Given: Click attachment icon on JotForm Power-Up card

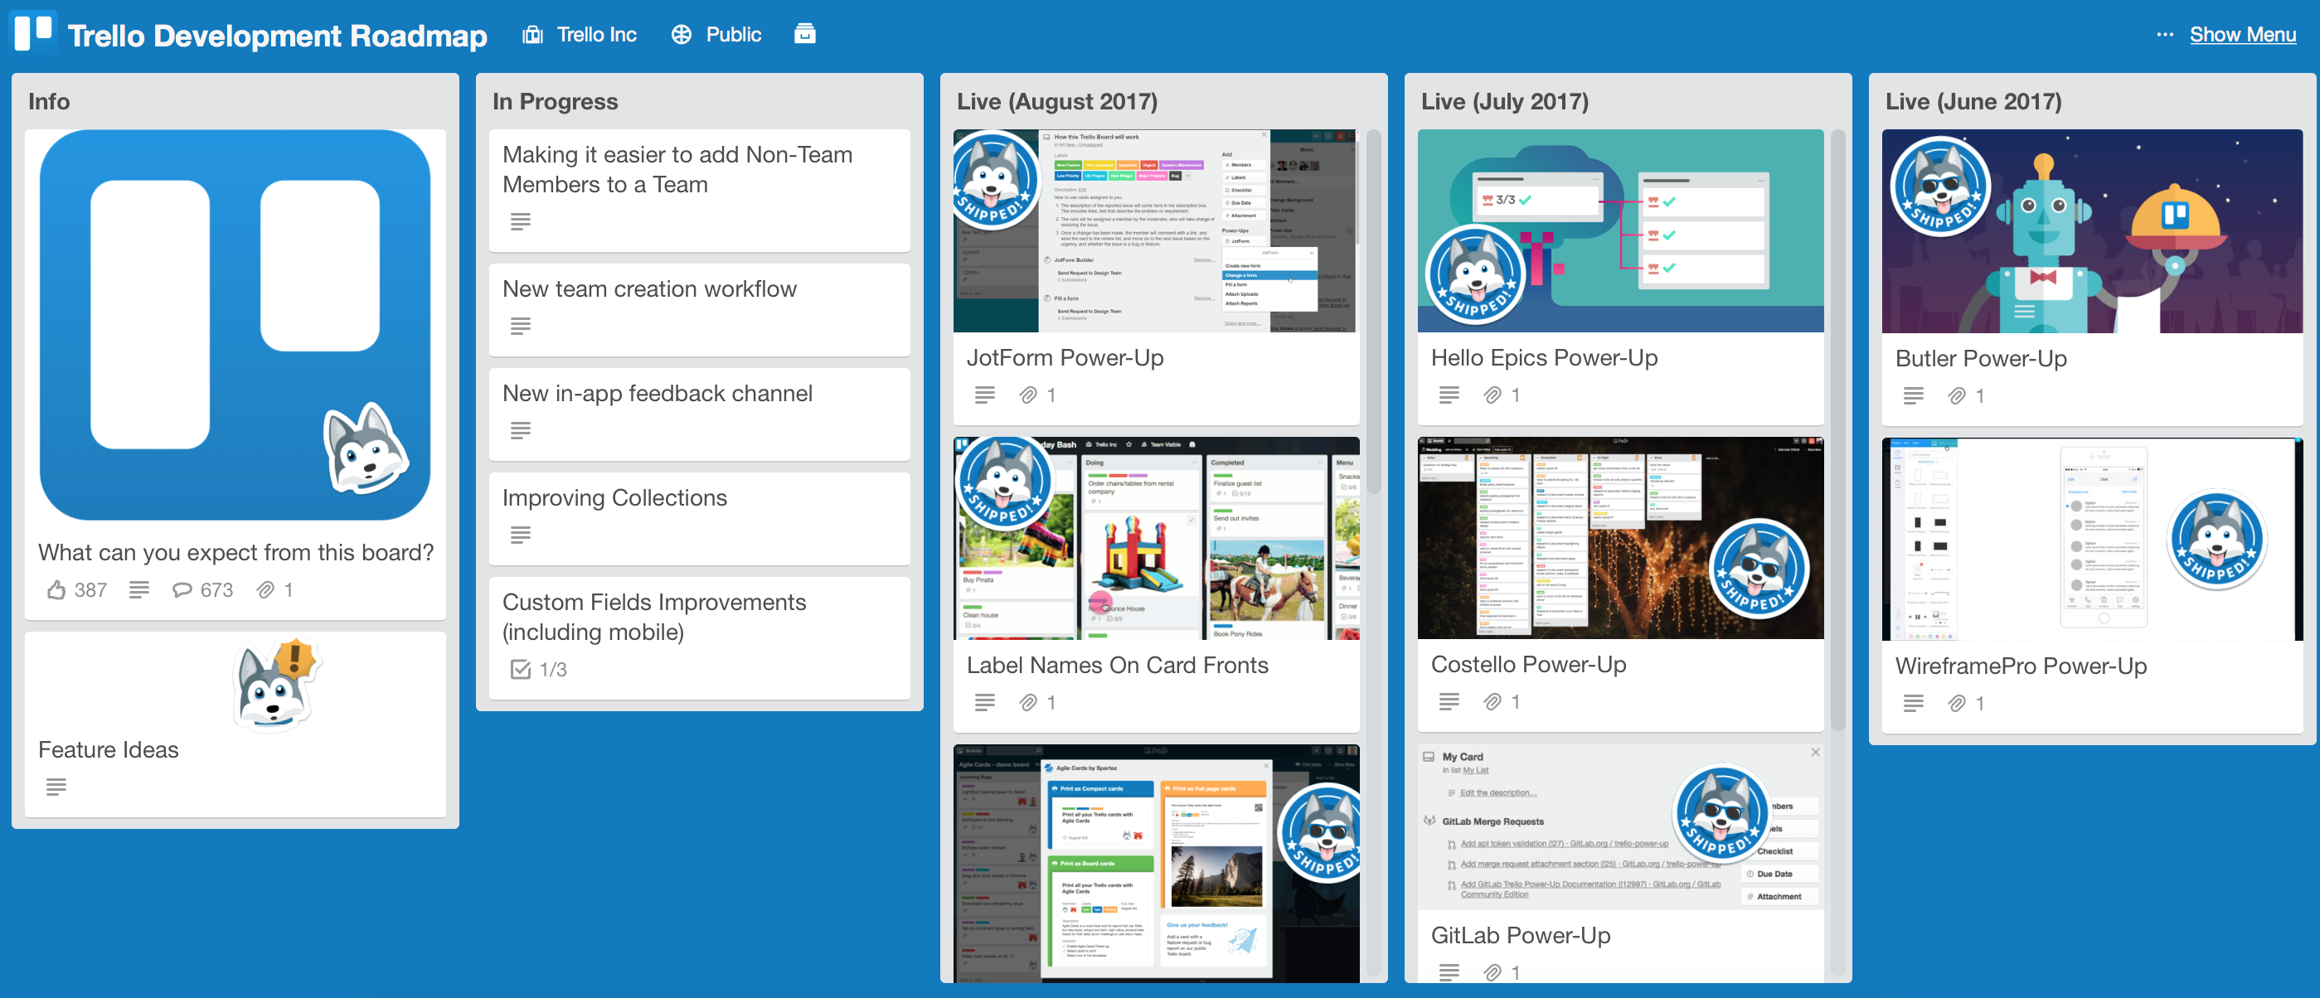Looking at the screenshot, I should (x=1027, y=395).
